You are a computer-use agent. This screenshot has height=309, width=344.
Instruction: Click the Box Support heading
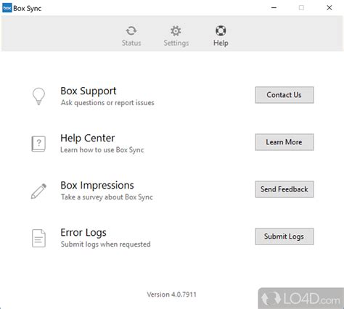click(89, 91)
